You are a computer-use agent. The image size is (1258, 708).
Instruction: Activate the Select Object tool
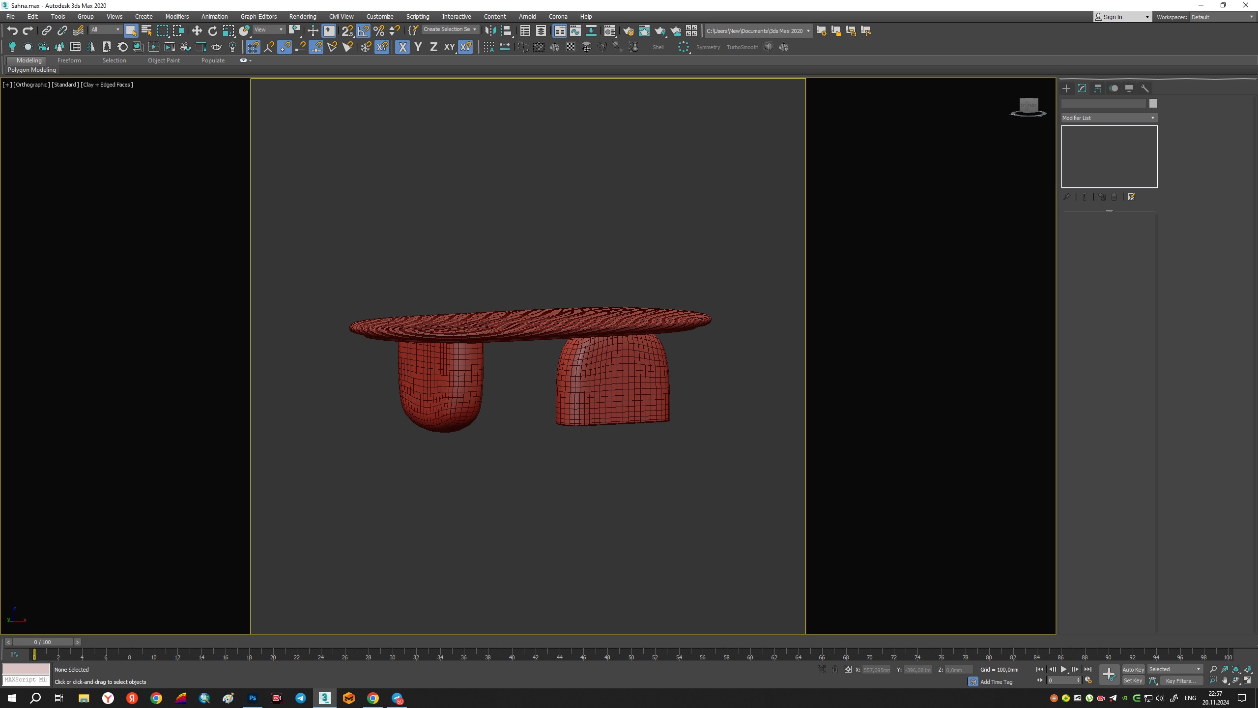click(131, 31)
